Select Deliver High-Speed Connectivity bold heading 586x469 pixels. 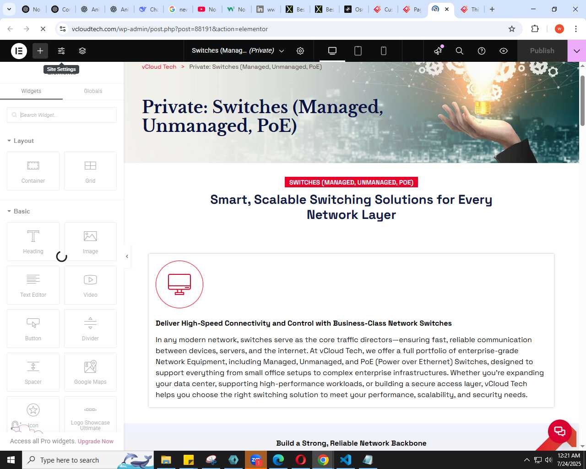304,323
